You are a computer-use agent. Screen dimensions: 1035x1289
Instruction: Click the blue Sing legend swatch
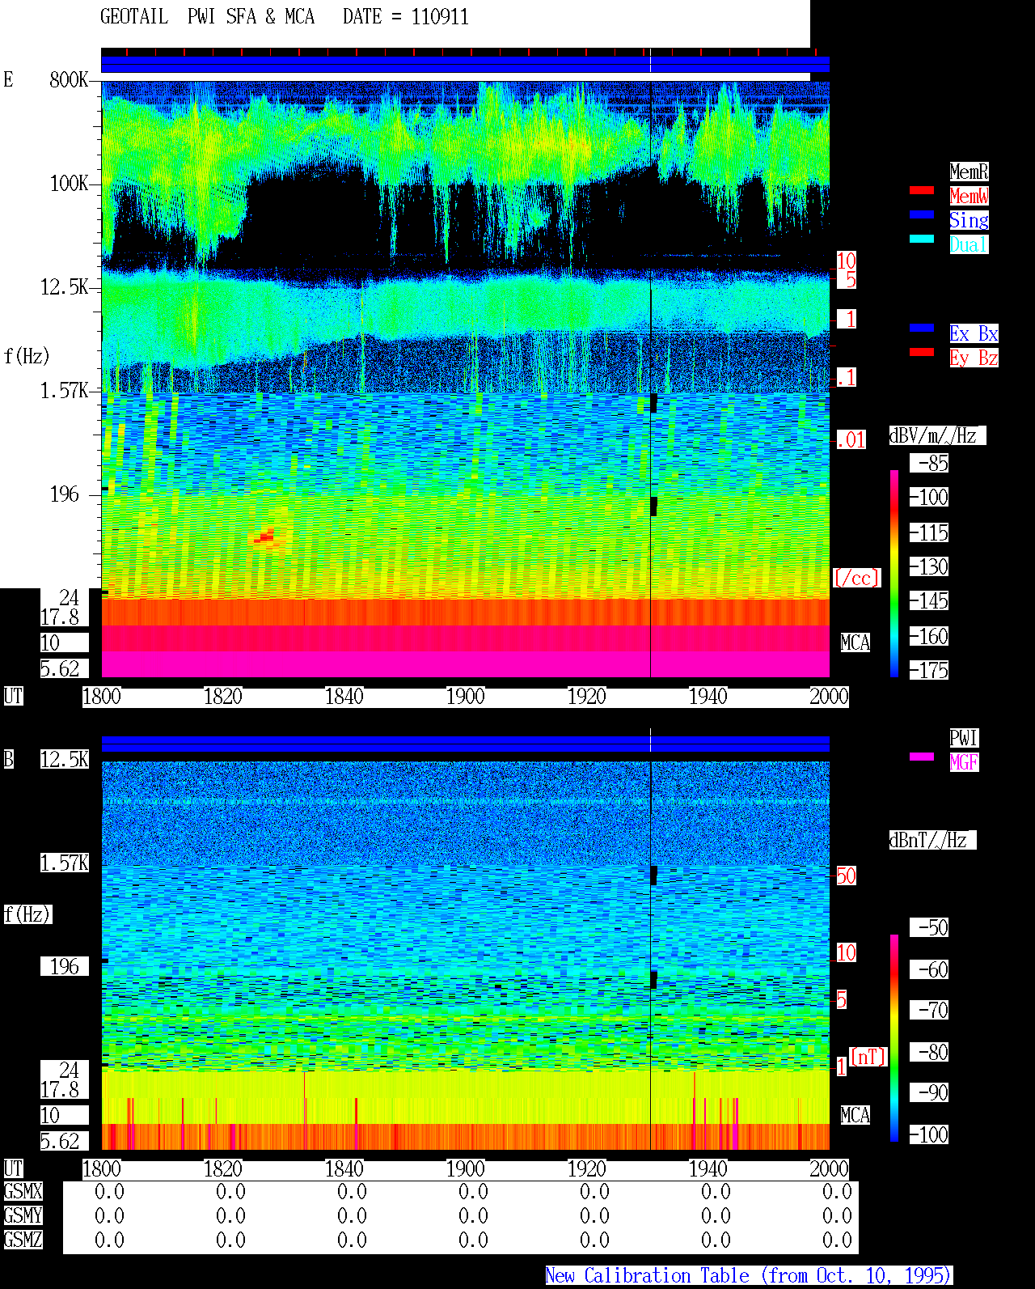pyautogui.click(x=922, y=214)
